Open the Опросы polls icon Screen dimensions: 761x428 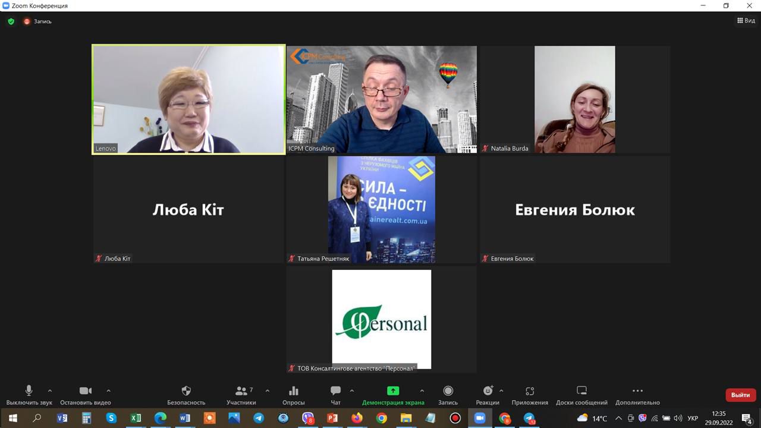(293, 395)
